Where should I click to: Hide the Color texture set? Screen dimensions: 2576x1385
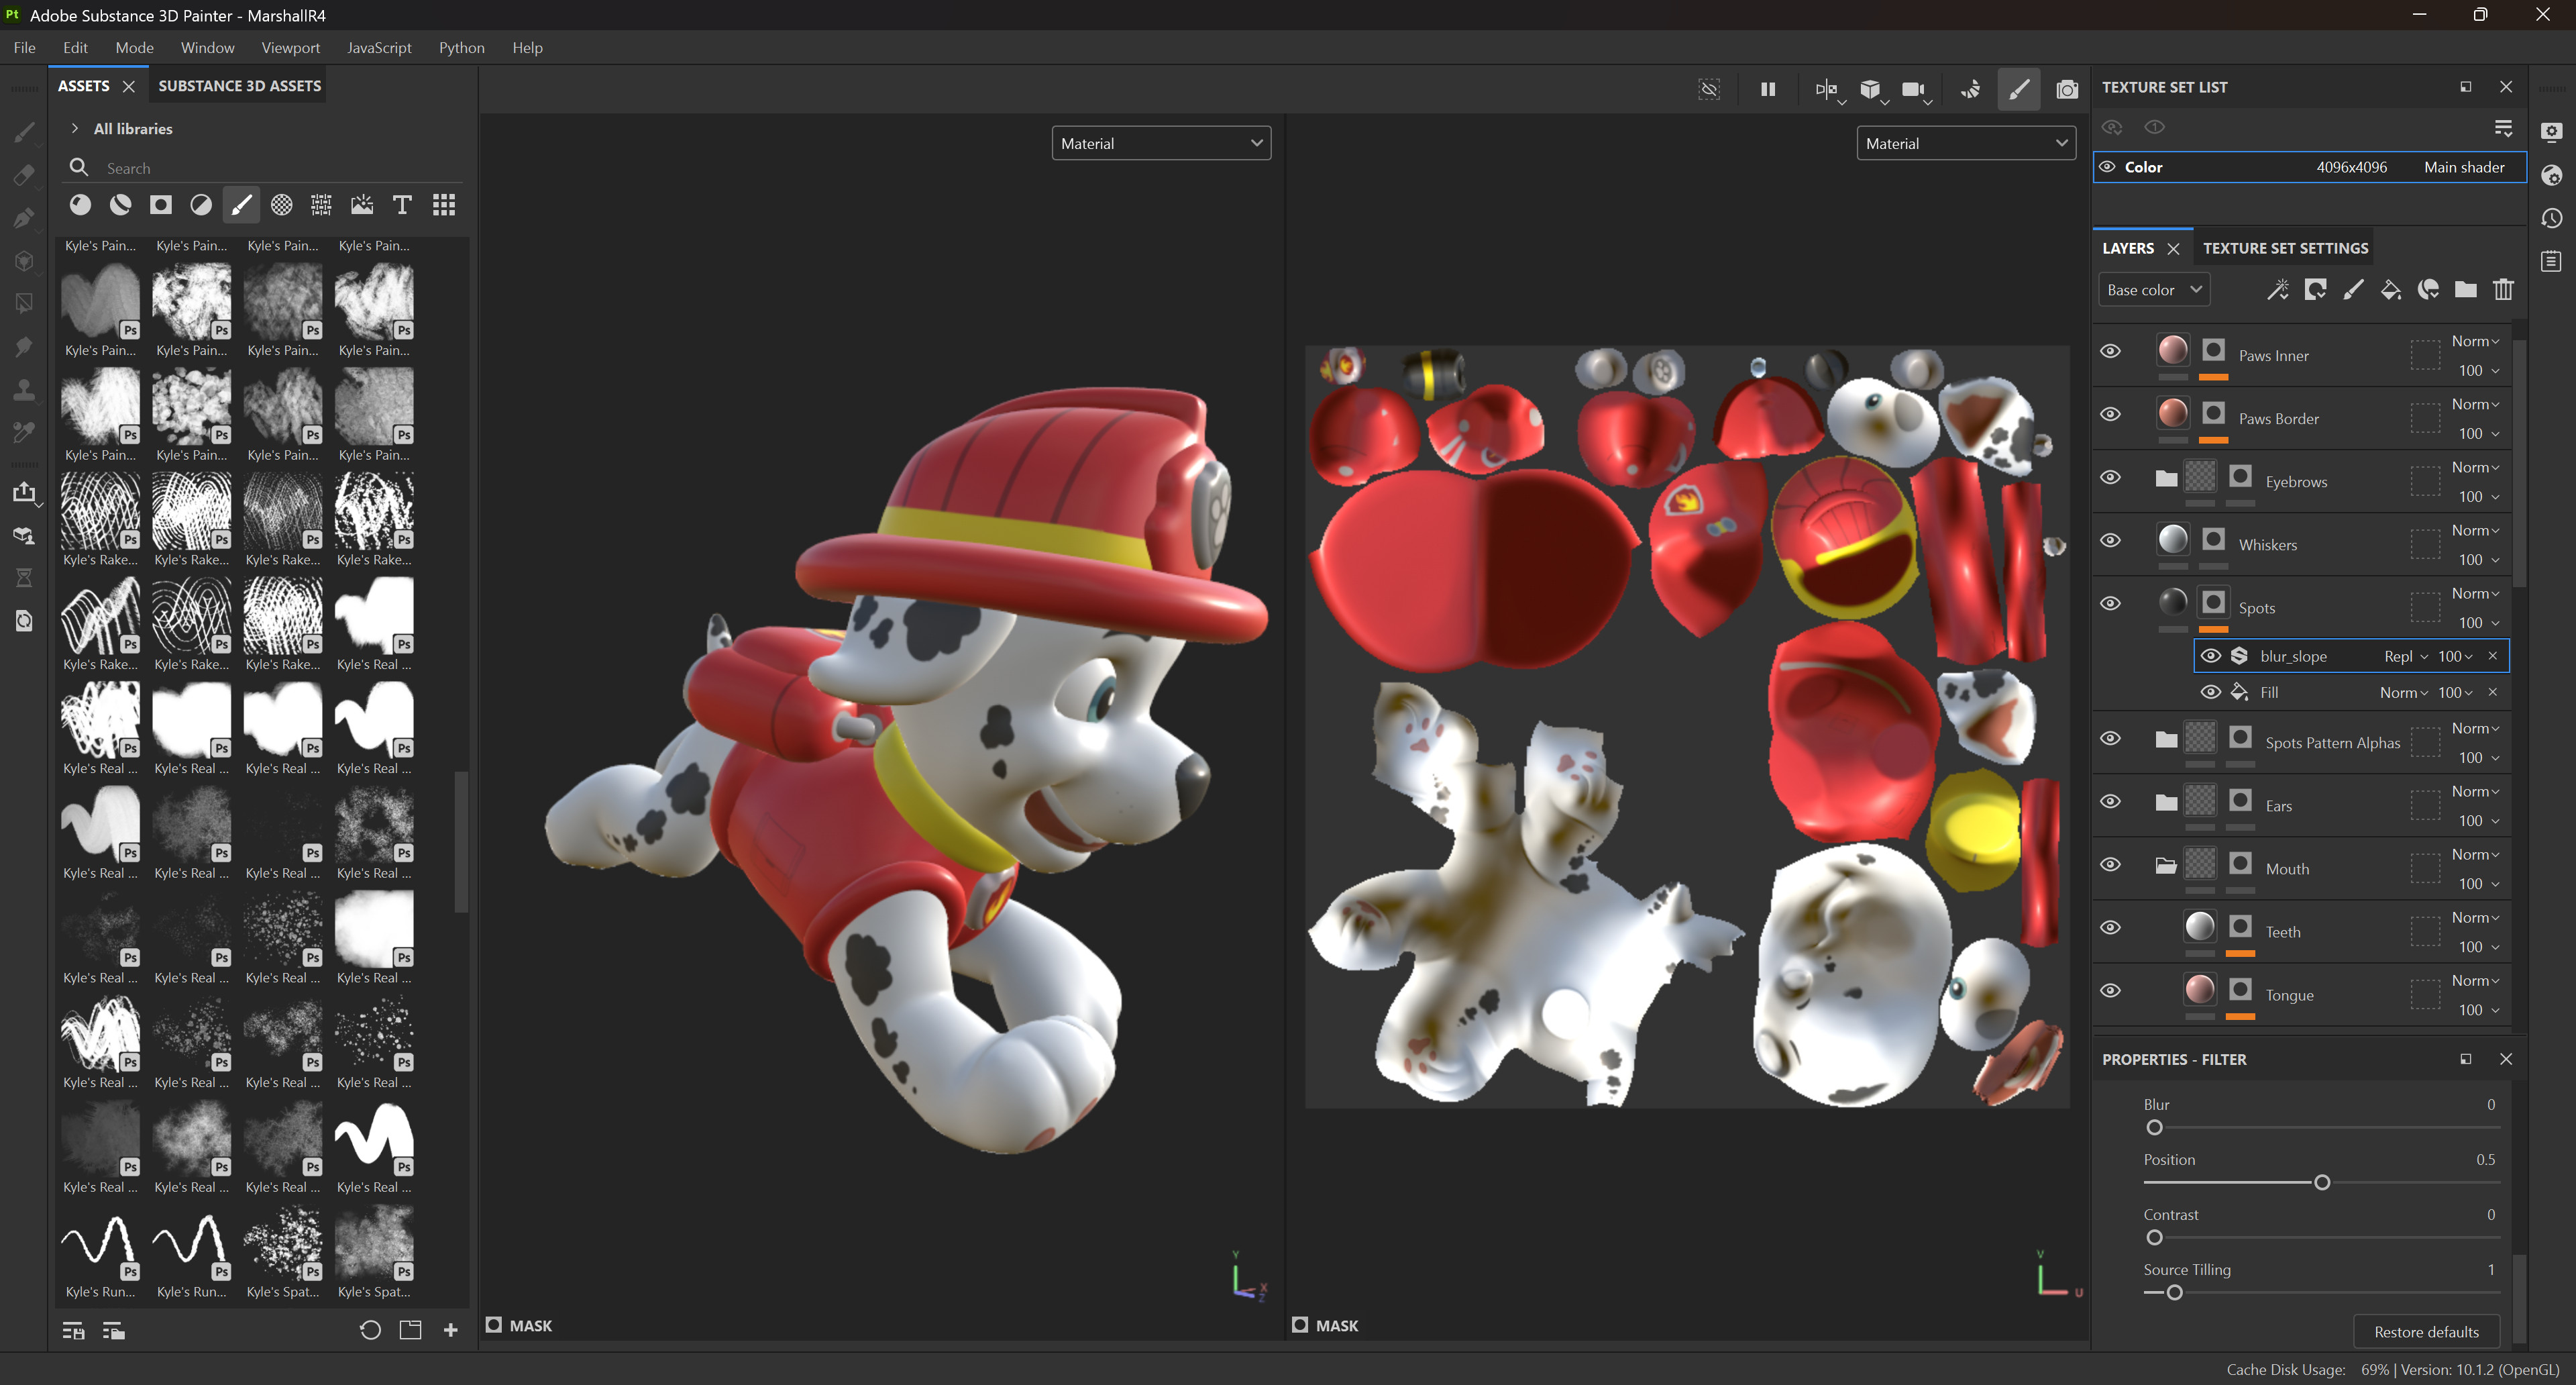coord(2106,167)
